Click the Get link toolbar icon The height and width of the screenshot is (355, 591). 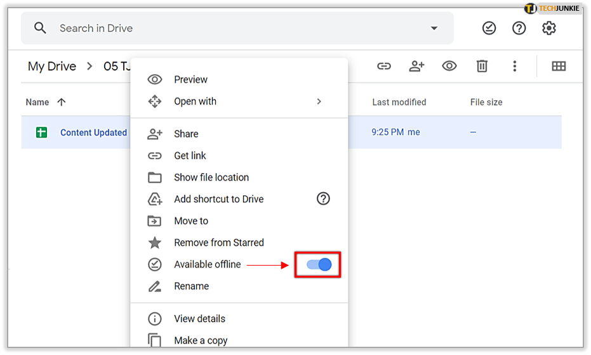click(x=384, y=66)
